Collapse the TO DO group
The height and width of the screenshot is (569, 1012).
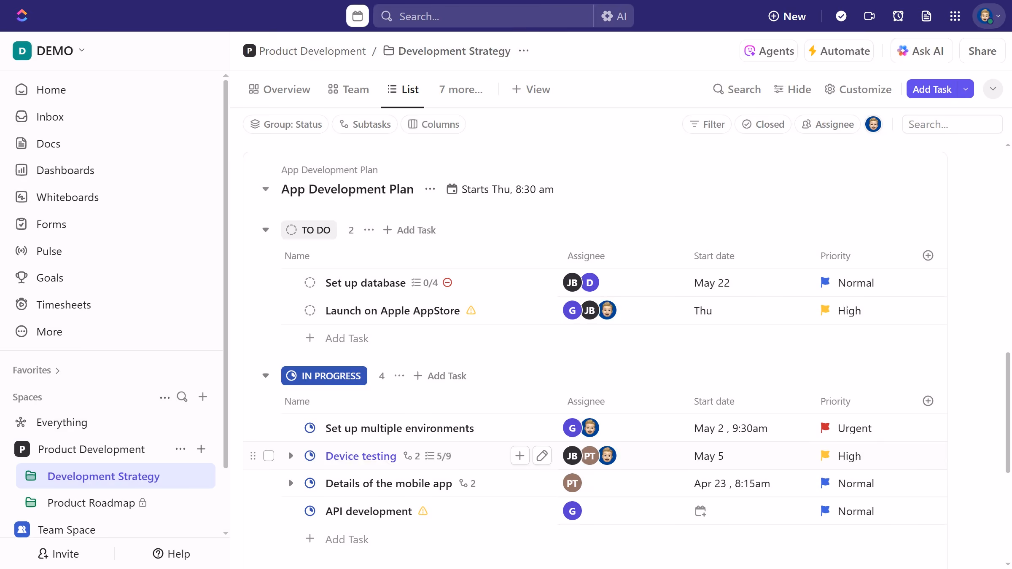(266, 230)
